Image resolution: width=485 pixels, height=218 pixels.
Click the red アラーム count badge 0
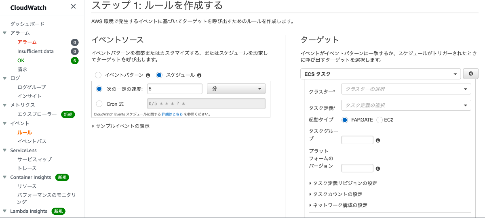pos(74,42)
